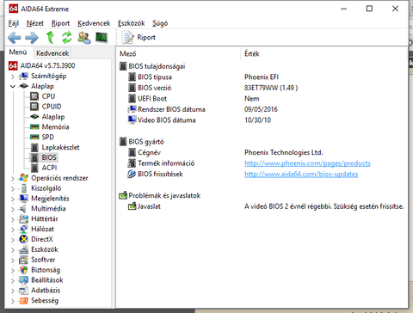The height and width of the screenshot is (313, 413).
Task: Open the Nézet menu
Action: pos(35,23)
